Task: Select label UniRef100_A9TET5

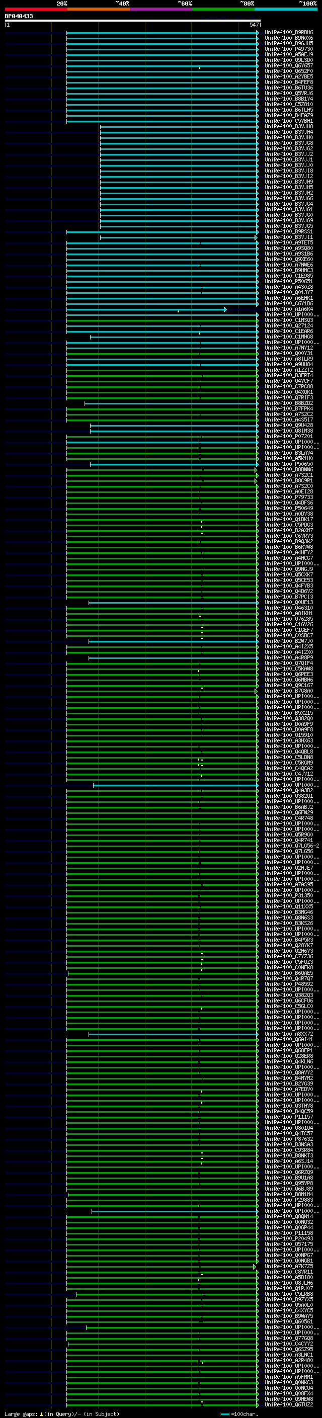Action: 289,243
